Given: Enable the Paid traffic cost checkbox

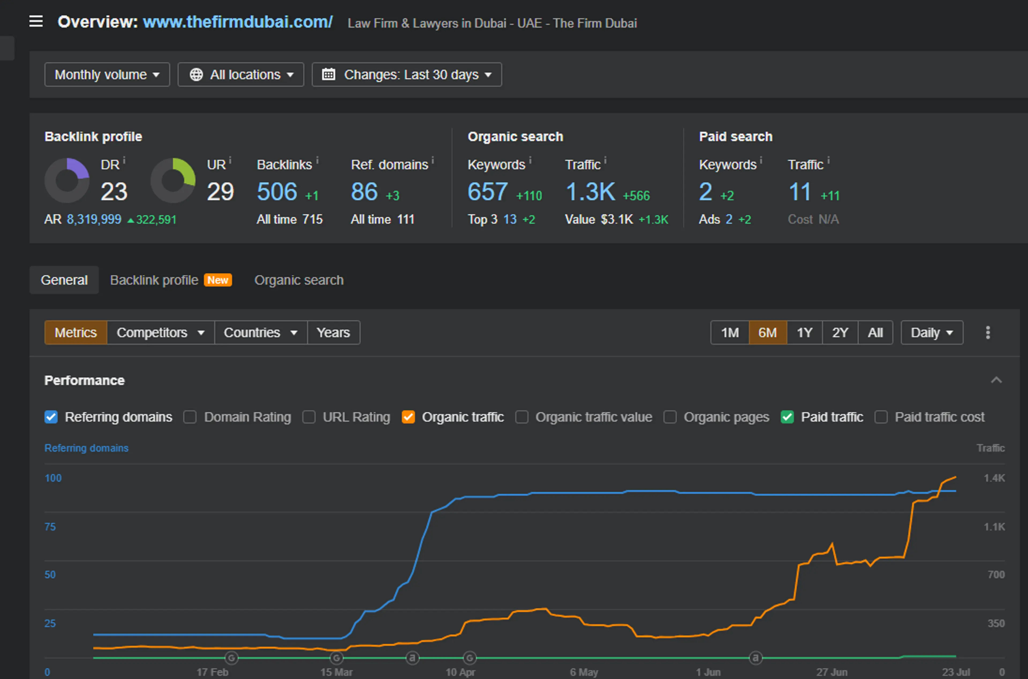Looking at the screenshot, I should tap(881, 417).
